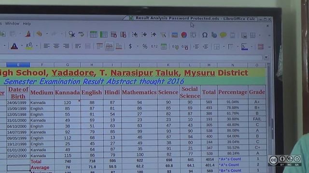The height and width of the screenshot is (173, 309).
Task: Open the Freeze Rows and Columns dropdown arrow
Action: click(x=260, y=36)
